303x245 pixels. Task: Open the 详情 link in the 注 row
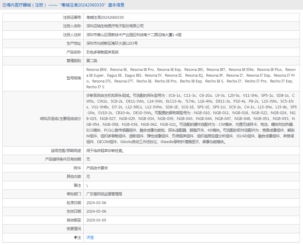click(x=90, y=238)
